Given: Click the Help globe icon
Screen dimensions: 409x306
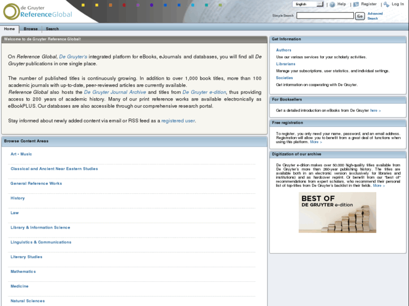Looking at the screenshot, I should (x=332, y=4).
